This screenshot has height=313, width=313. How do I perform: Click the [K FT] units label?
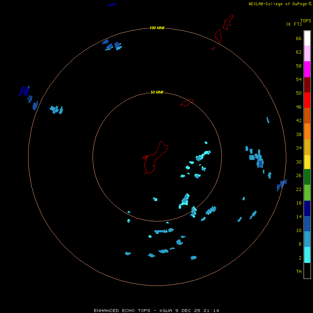[x=294, y=24]
